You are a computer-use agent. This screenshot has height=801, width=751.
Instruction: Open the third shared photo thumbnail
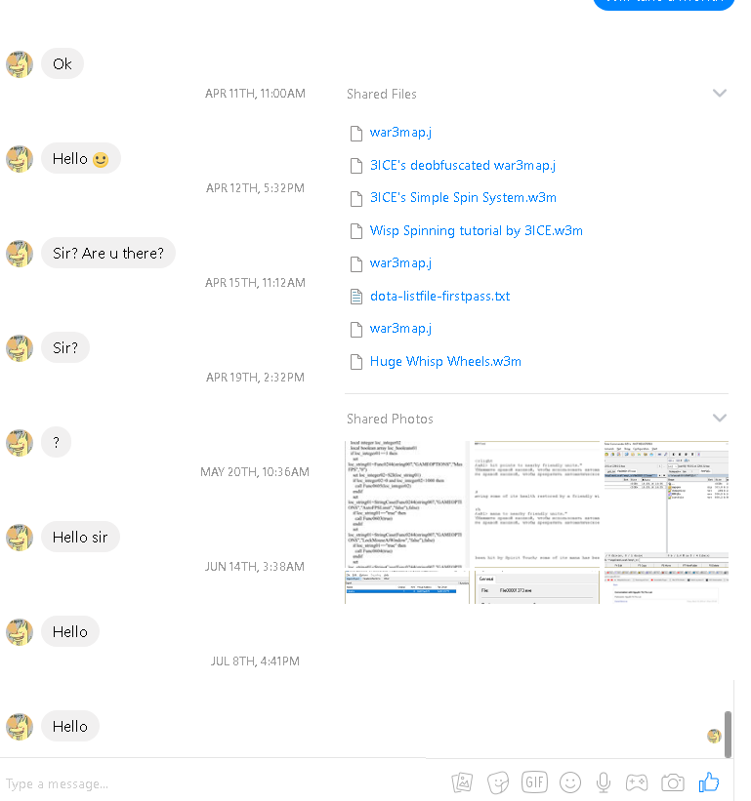pos(666,504)
